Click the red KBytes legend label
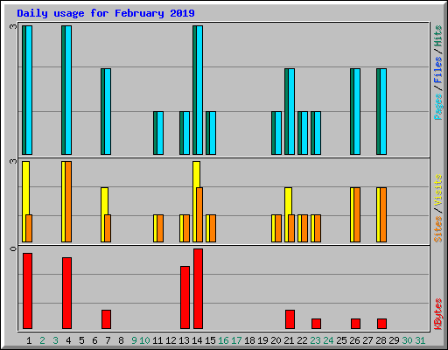 (x=438, y=314)
